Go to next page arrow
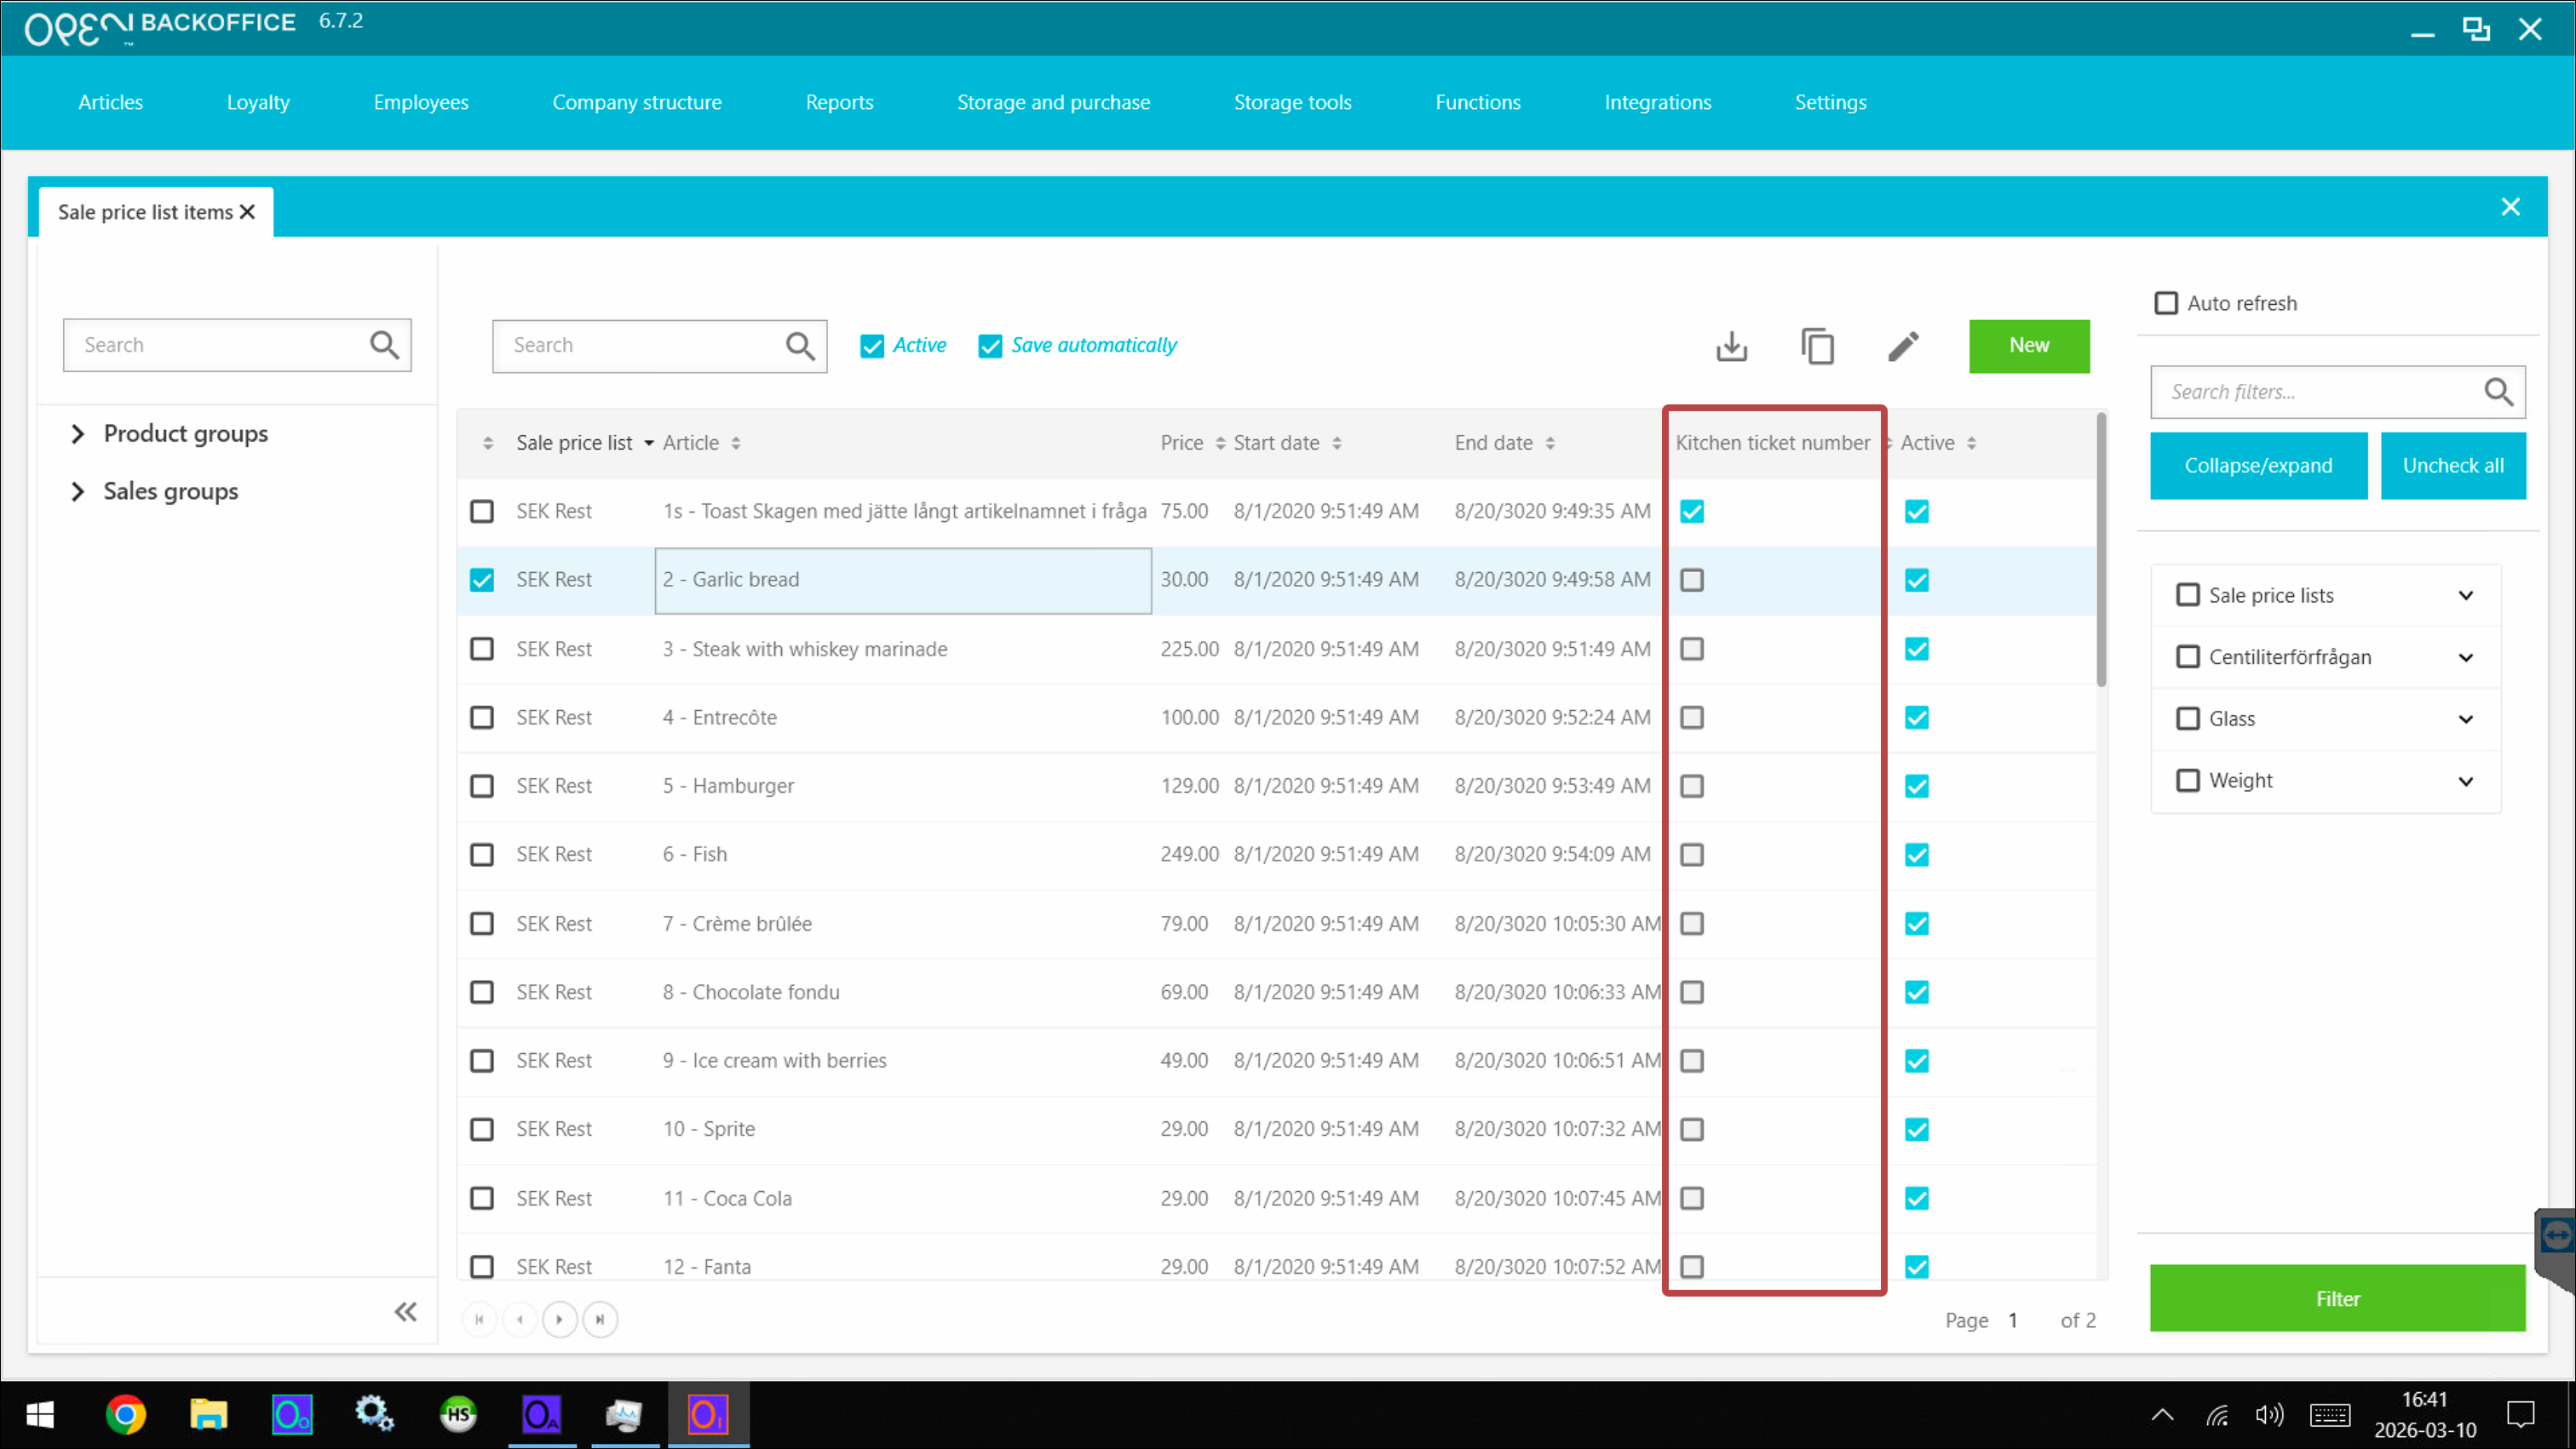Viewport: 2576px width, 1449px height. 559,1319
